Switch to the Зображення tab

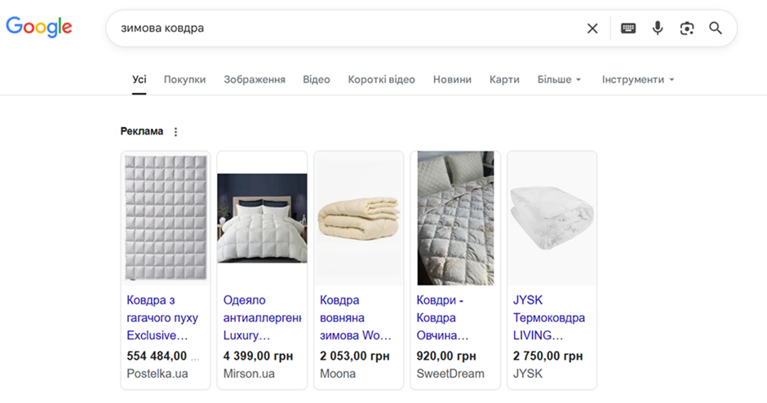click(x=255, y=80)
